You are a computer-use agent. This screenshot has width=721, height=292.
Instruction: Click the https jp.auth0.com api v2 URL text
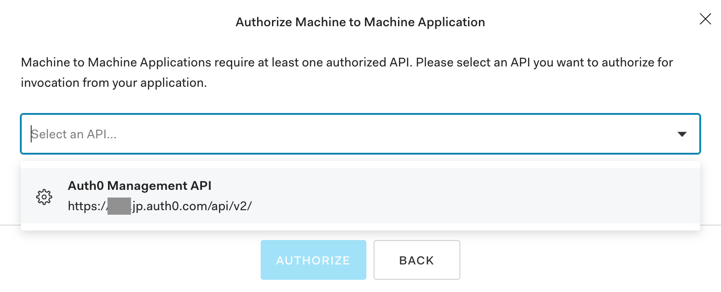[161, 206]
